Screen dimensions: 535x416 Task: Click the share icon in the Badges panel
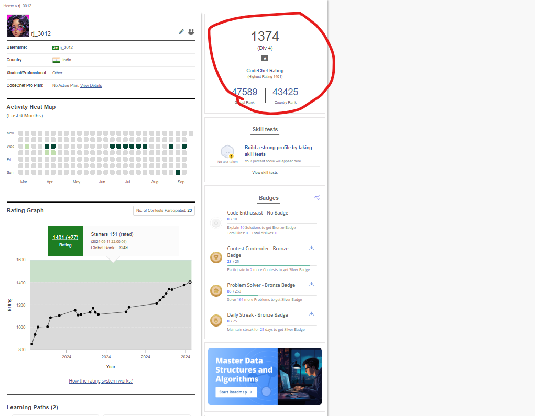[x=317, y=197]
